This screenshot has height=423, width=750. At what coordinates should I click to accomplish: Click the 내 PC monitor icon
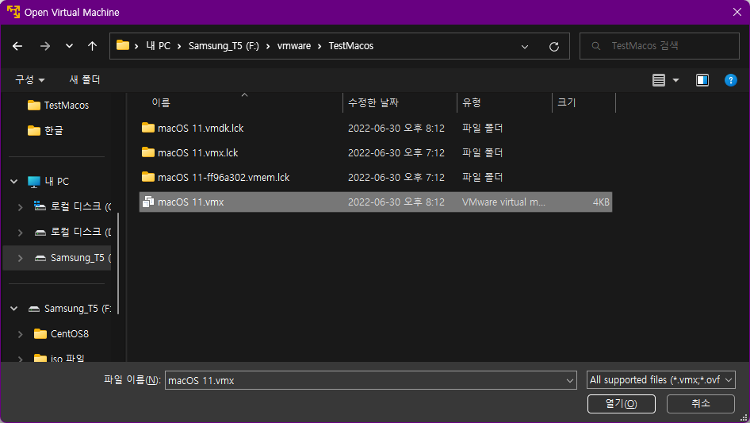34,182
